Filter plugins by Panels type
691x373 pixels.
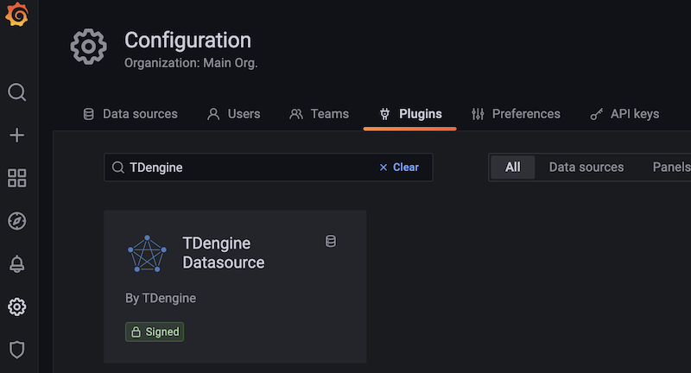[x=672, y=168]
